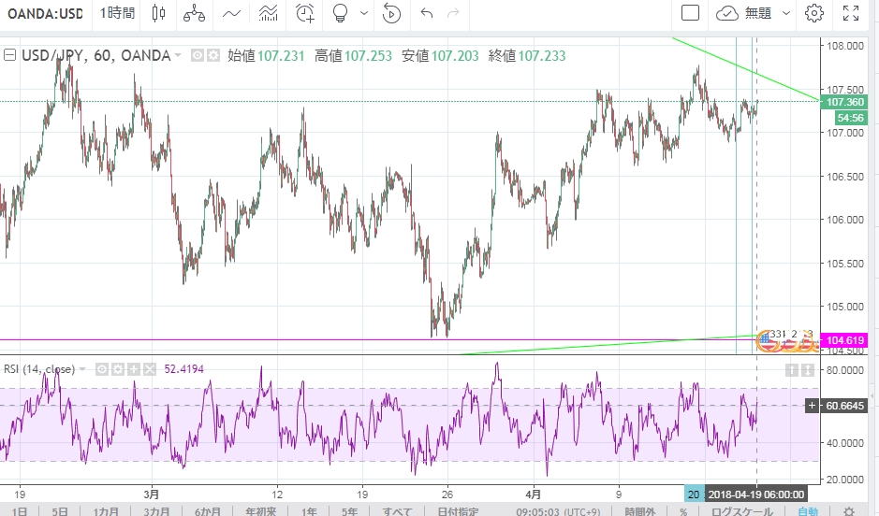Open the candlestick chart style selector
The image size is (879, 516).
click(x=158, y=13)
